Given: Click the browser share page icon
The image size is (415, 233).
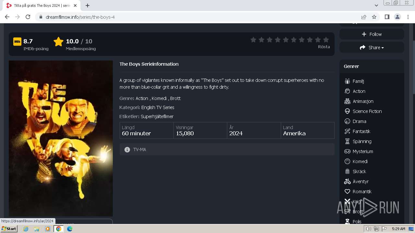Looking at the screenshot, I should 364,17.
